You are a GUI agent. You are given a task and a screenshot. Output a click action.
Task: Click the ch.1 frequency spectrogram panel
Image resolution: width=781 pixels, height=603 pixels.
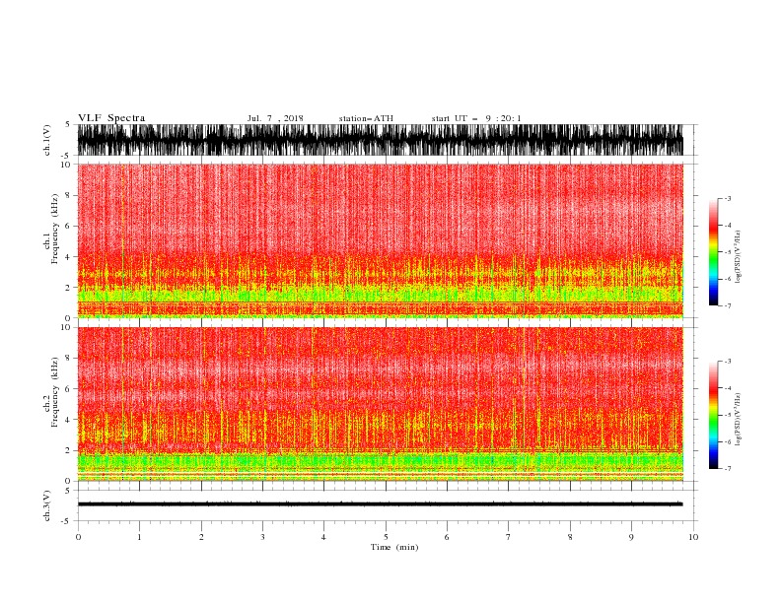click(381, 240)
